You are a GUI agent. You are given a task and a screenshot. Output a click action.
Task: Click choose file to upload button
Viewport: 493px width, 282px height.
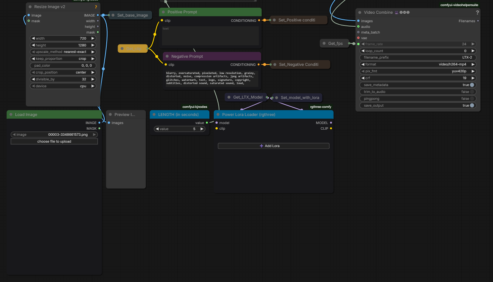[54, 141]
